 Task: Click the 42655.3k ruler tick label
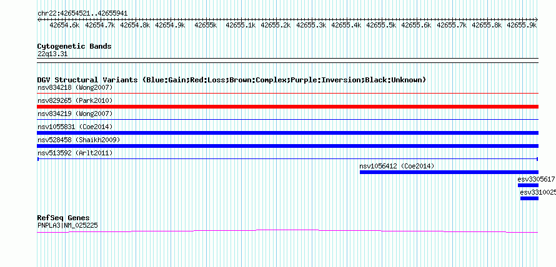coord(311,25)
